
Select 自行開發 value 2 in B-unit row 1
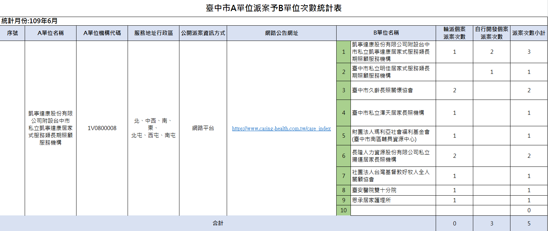click(492, 52)
